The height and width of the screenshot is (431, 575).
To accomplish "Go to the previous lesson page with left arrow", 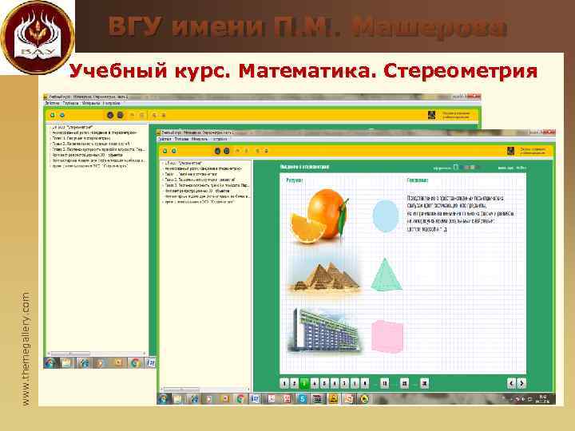I will 512,383.
